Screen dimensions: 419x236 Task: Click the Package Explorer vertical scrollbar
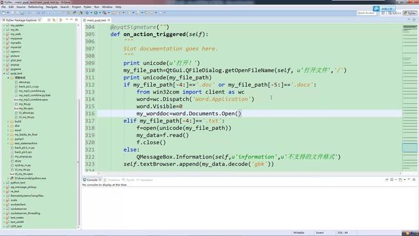[79, 163]
